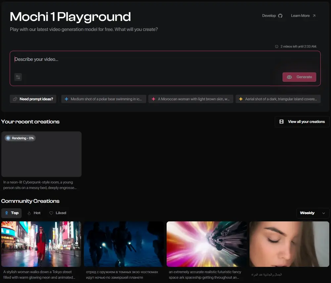This screenshot has height=283, width=331.
Task: Click the yellow sparkle aerial island prompt
Action: (x=278, y=99)
